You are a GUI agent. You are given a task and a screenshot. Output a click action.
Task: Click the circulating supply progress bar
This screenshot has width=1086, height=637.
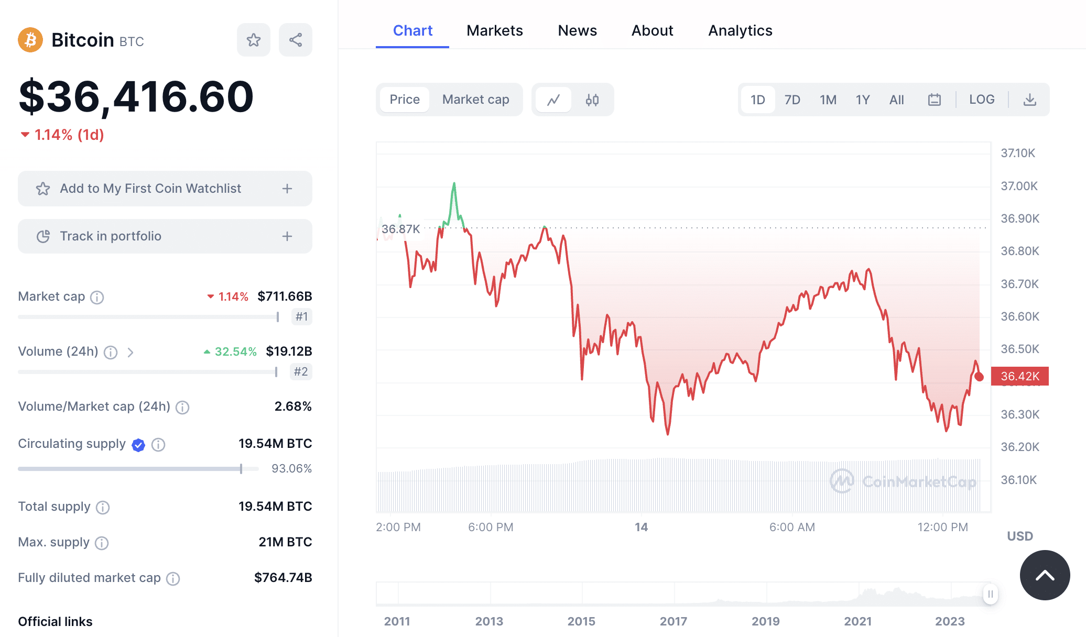pos(138,469)
